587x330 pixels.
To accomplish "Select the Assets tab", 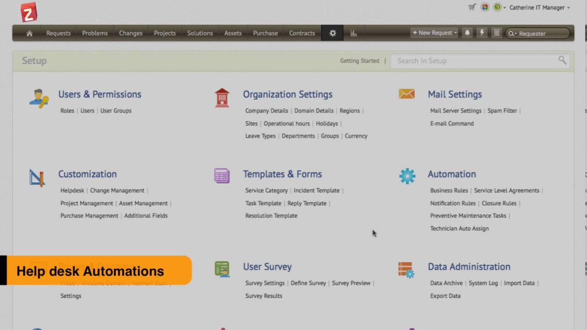I will click(x=233, y=33).
